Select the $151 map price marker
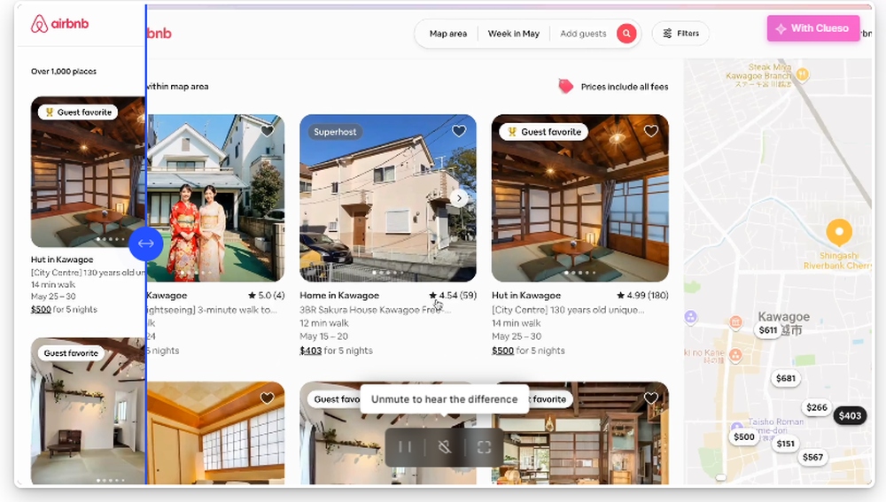Image resolution: width=886 pixels, height=502 pixels. coord(785,444)
